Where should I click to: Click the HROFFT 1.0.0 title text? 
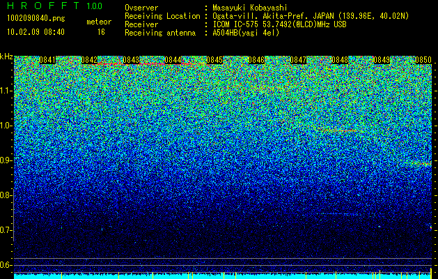click(x=55, y=6)
